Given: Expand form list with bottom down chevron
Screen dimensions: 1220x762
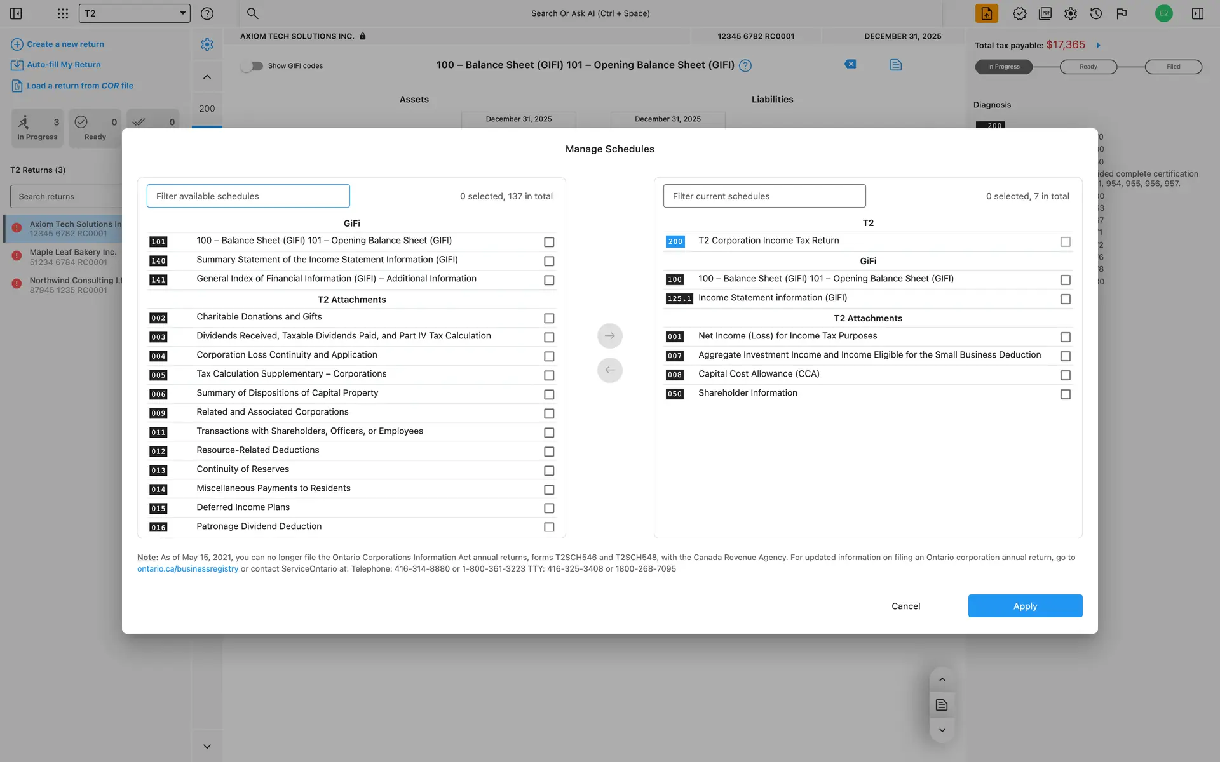Looking at the screenshot, I should 207,747.
